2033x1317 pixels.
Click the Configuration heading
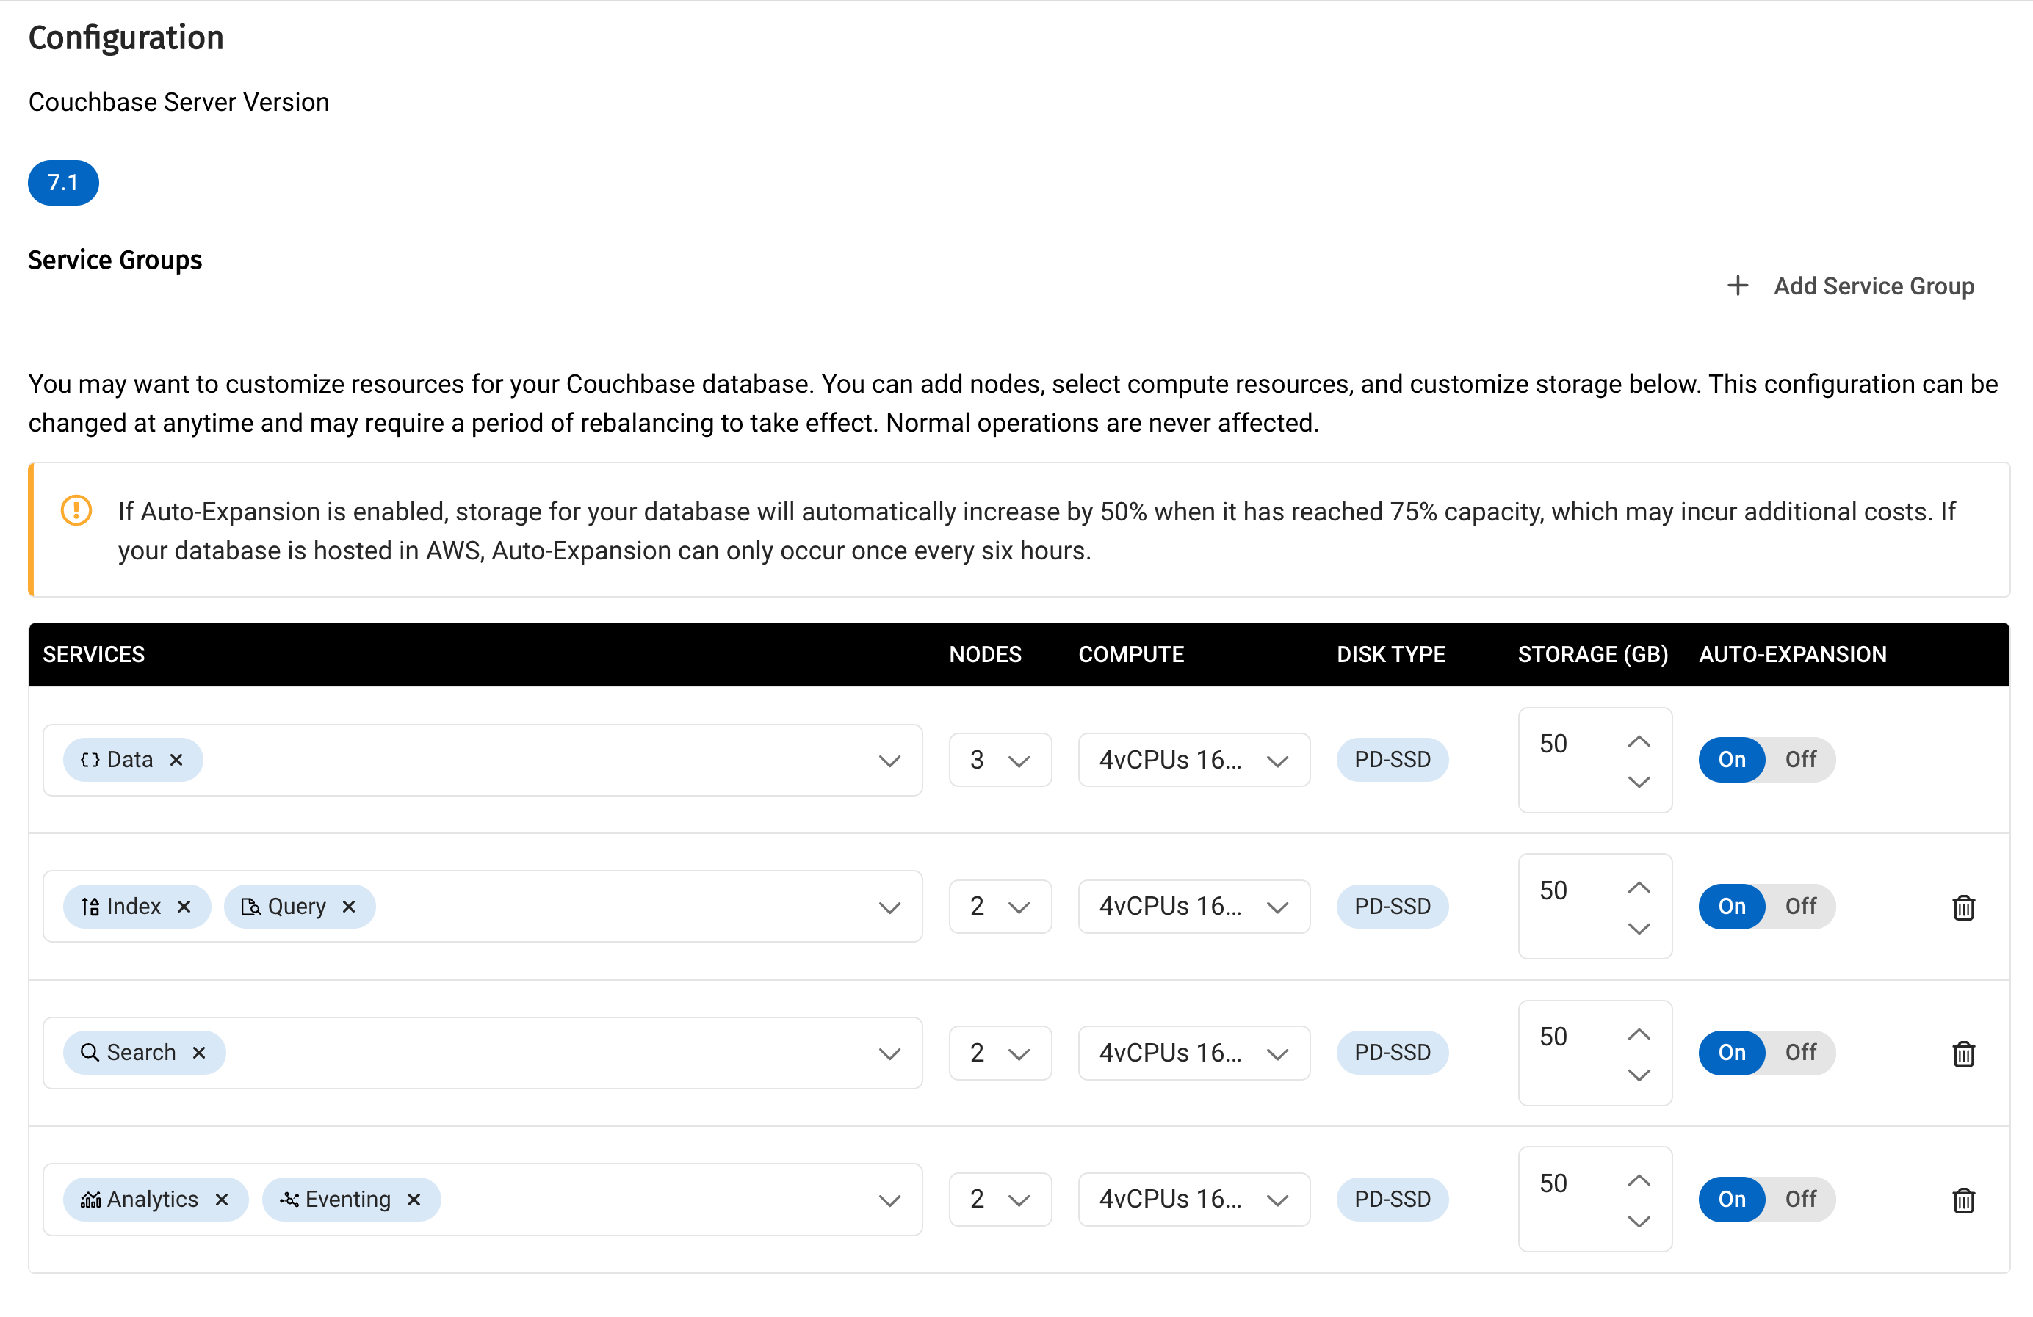[x=126, y=37]
